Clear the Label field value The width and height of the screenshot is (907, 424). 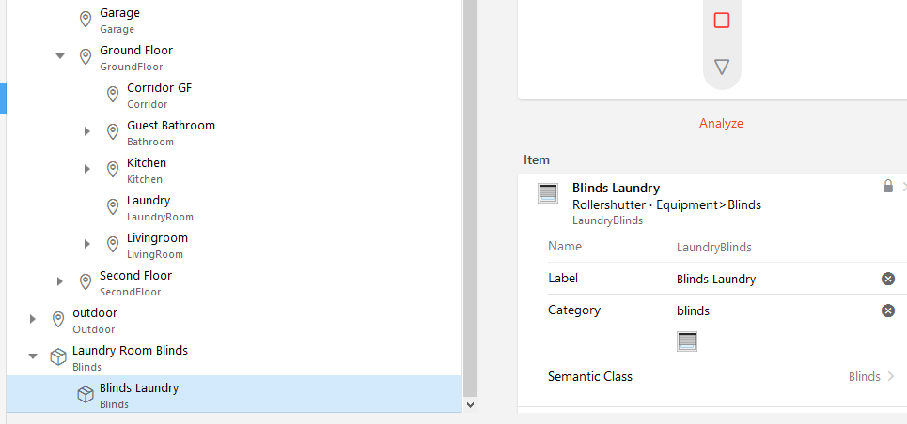pyautogui.click(x=888, y=279)
